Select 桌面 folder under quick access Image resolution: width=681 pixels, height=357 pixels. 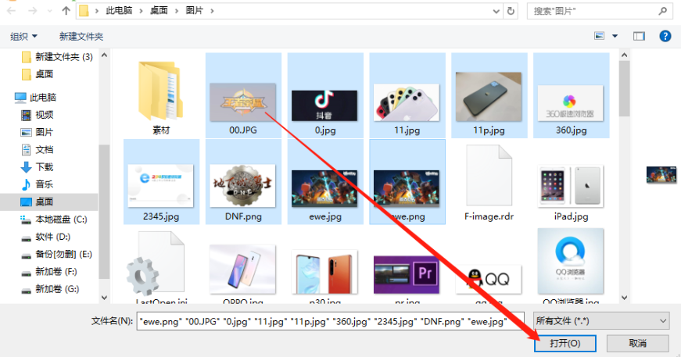pyautogui.click(x=38, y=74)
